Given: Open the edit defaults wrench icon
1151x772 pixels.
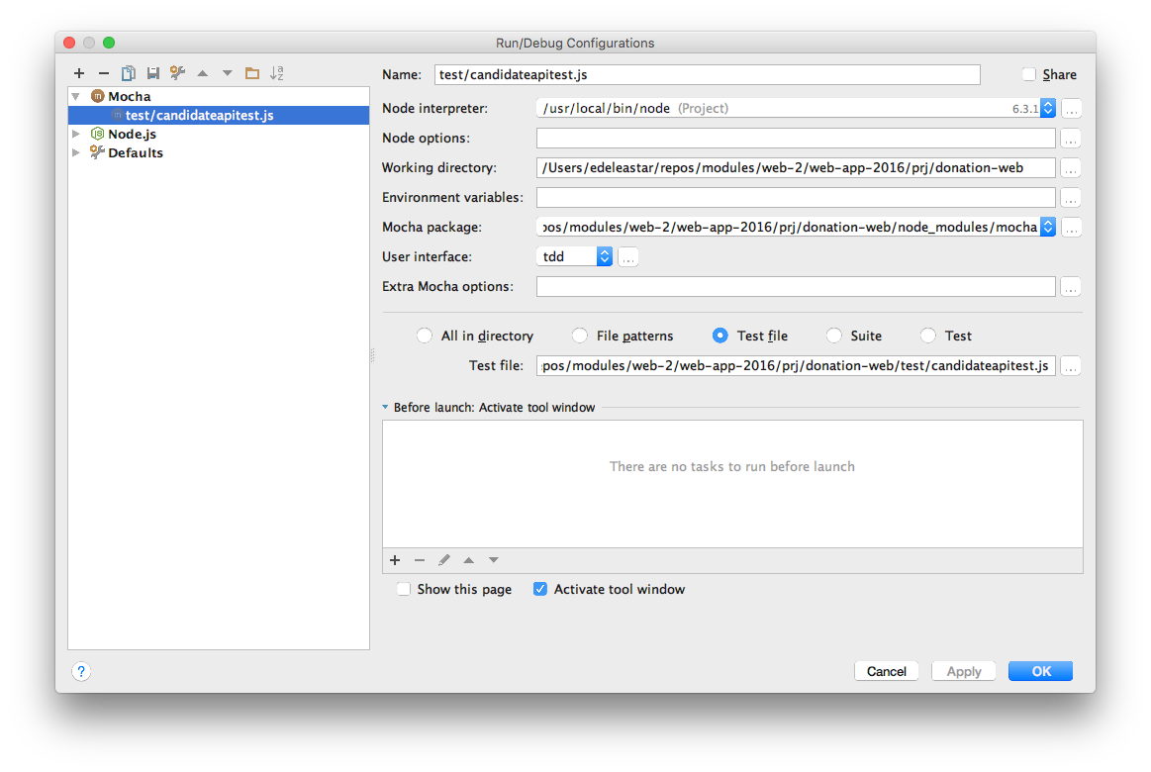Looking at the screenshot, I should click(178, 73).
